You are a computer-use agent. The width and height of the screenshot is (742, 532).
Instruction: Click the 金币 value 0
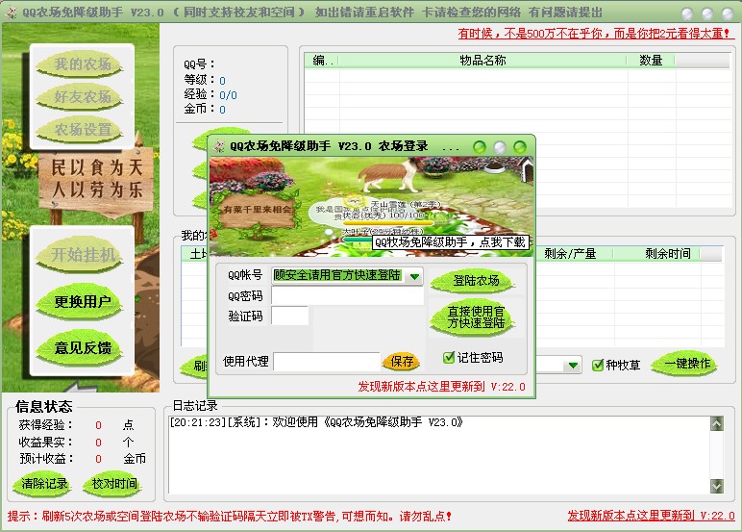(x=222, y=110)
